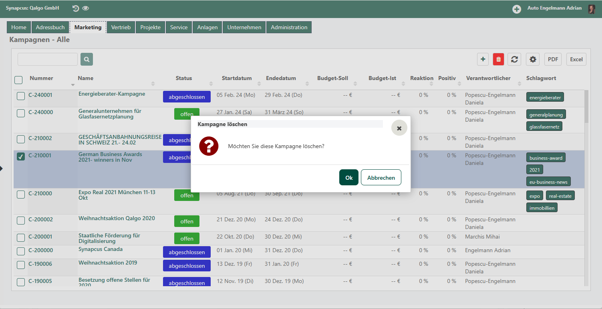Cancel deletion via Abbrechen button
The height and width of the screenshot is (309, 602).
pyautogui.click(x=381, y=177)
